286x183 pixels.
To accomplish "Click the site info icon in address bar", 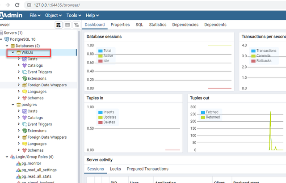I will point(29,5).
